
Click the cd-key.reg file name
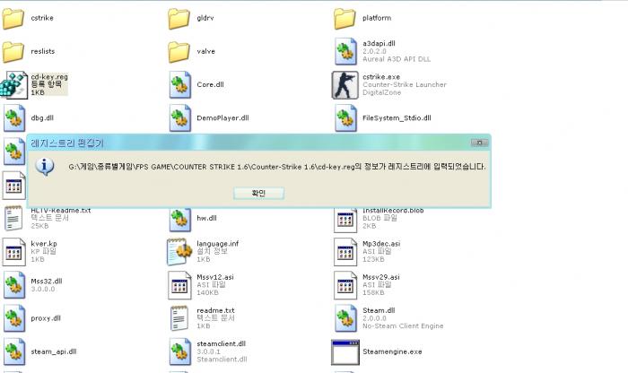(49, 77)
